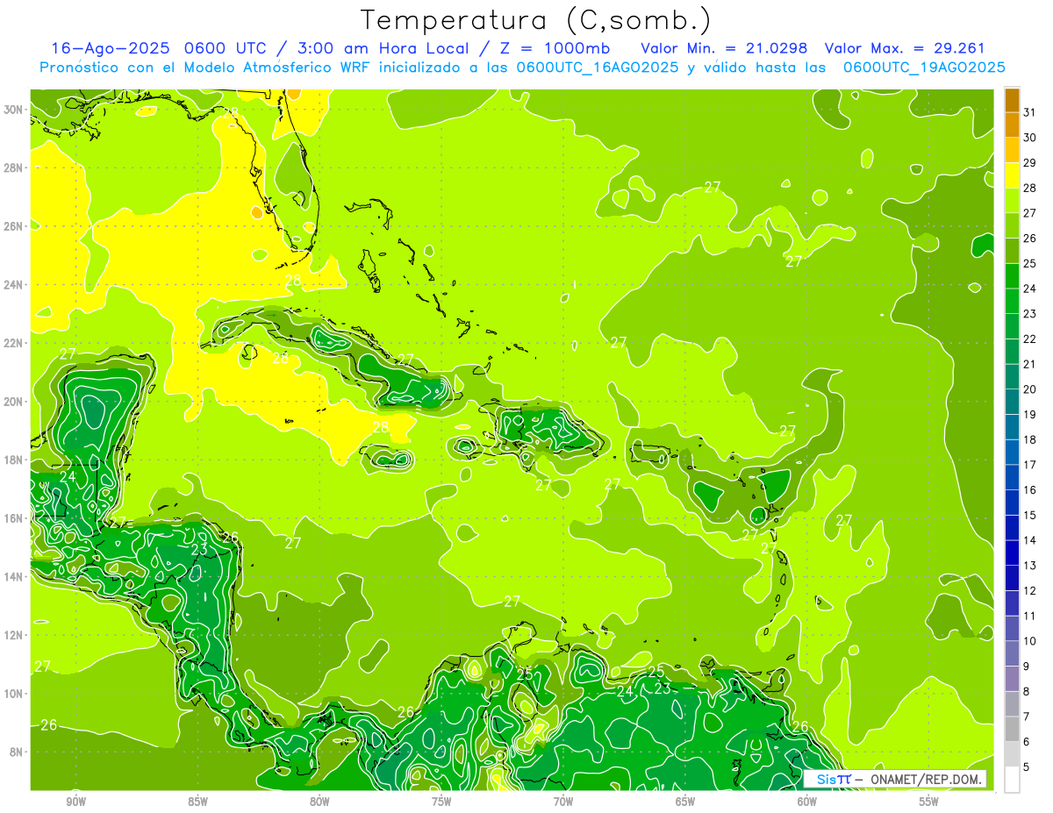Click the legend scale value 10

pyautogui.click(x=1030, y=641)
